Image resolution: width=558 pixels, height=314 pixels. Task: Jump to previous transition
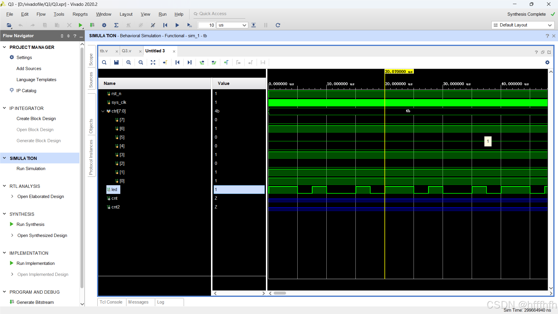pyautogui.click(x=202, y=63)
